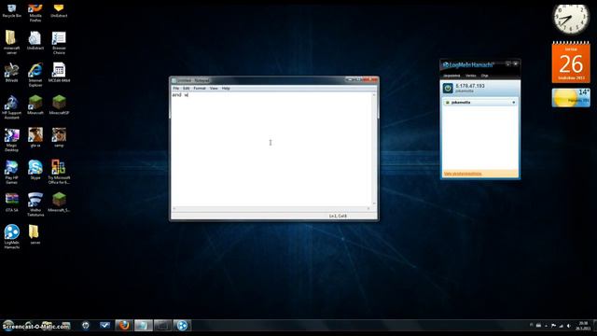The height and width of the screenshot is (336, 597).
Task: Open the Browser Choice desktop shortcut
Action: click(x=59, y=43)
